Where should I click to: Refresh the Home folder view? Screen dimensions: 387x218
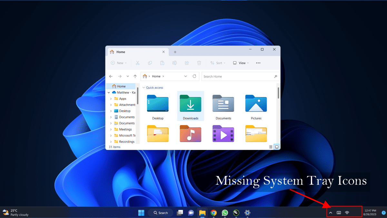pyautogui.click(x=194, y=76)
